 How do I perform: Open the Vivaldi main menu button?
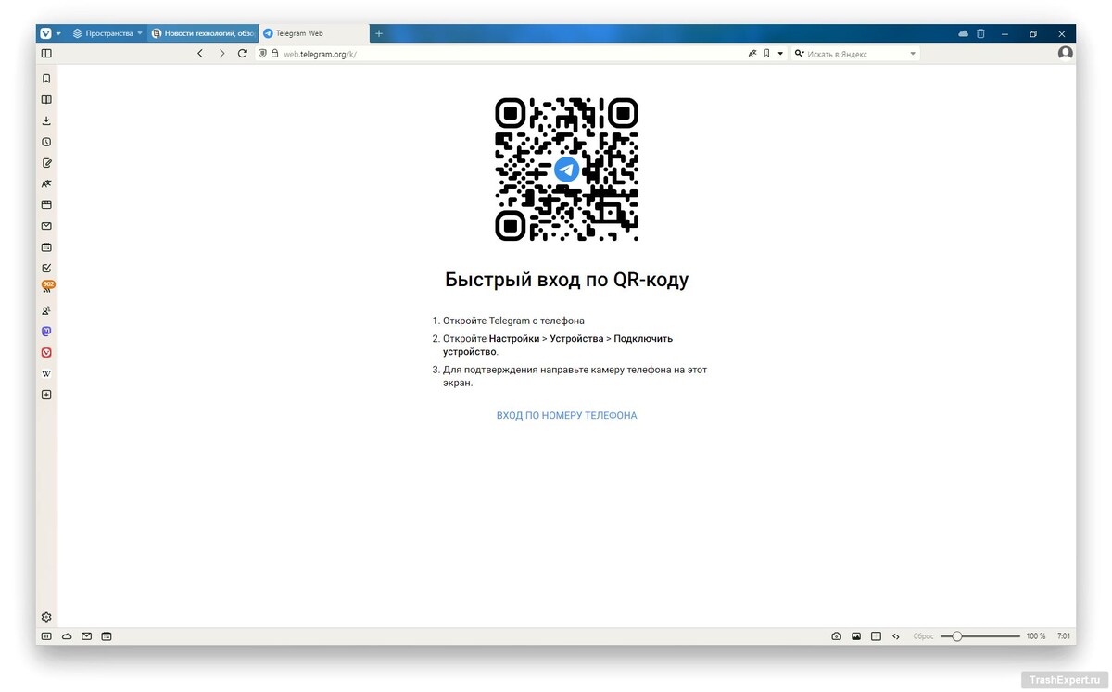(x=45, y=32)
